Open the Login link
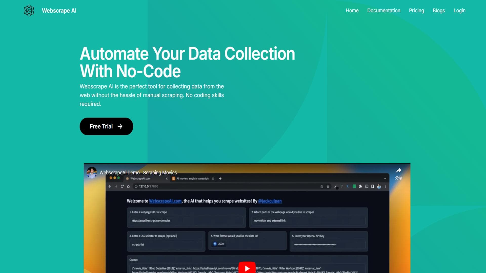The image size is (486, 273). point(459,11)
